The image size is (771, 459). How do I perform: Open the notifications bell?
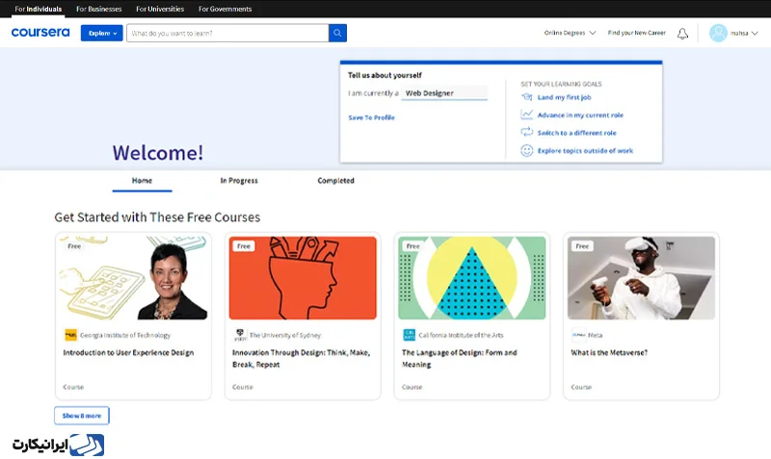[682, 34]
